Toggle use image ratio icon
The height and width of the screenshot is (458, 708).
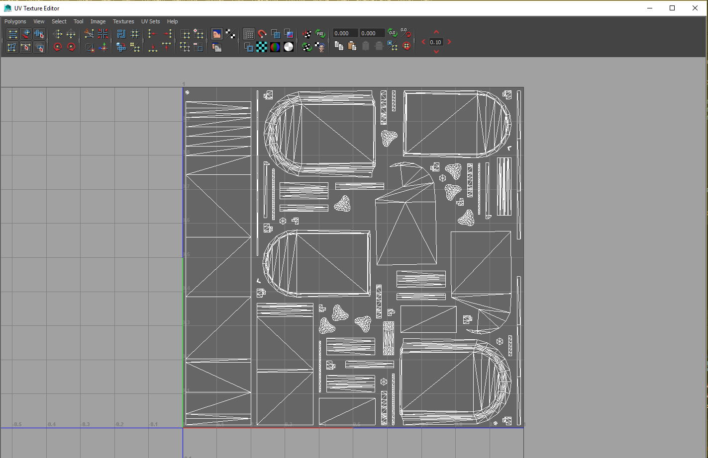[x=320, y=47]
